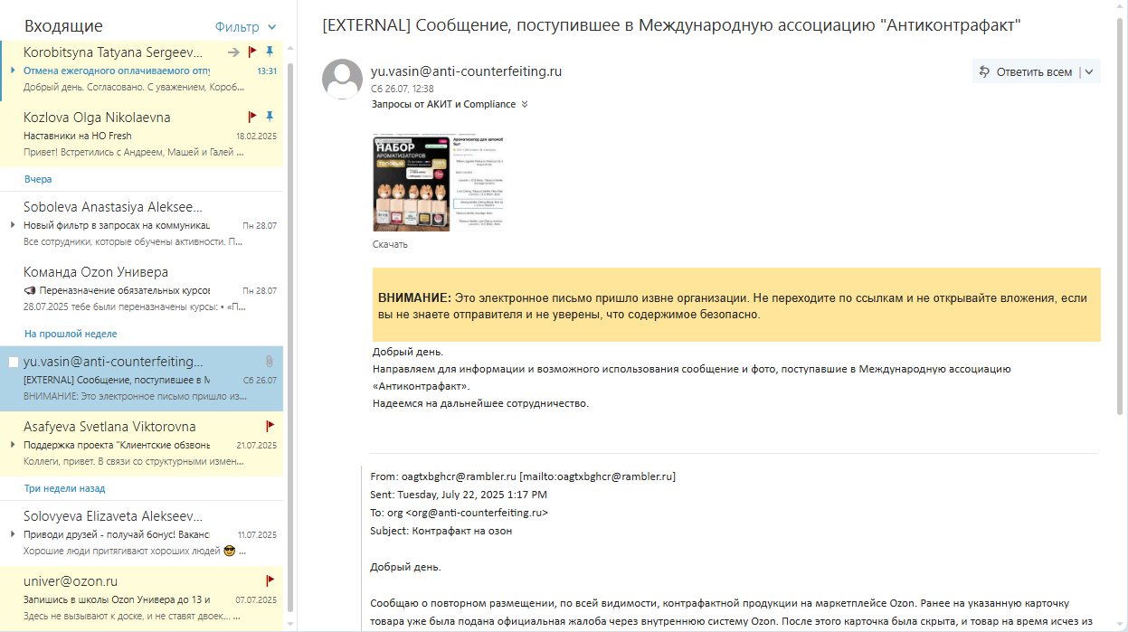Screen dimensions: 1128x632
Task: Click the sender address yu.vasin@anti-counterfeiting.ru in the header
Action: point(466,71)
